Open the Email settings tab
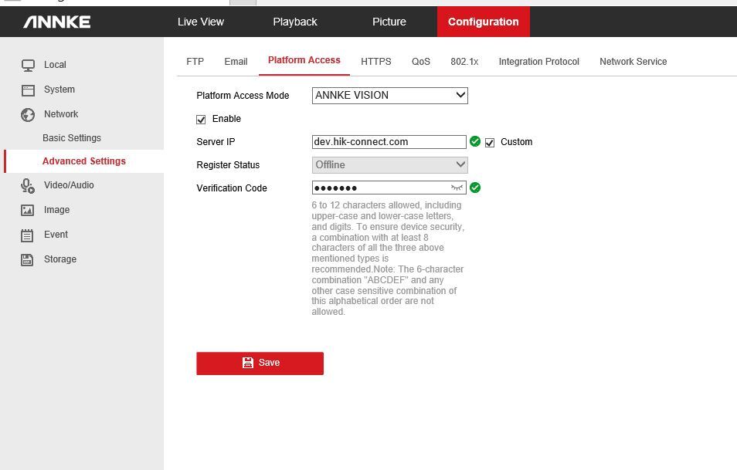This screenshot has width=737, height=470. 236,62
